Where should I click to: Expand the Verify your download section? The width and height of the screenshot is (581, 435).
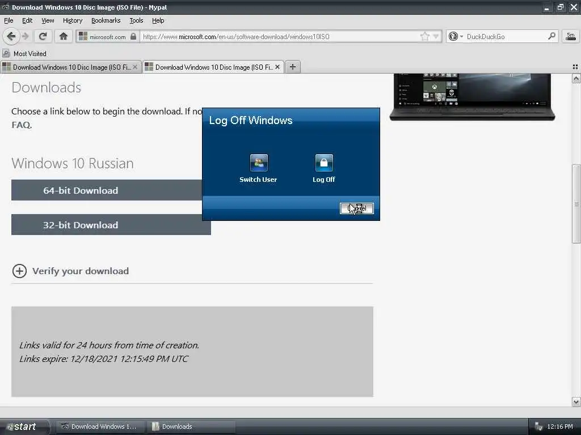(70, 271)
